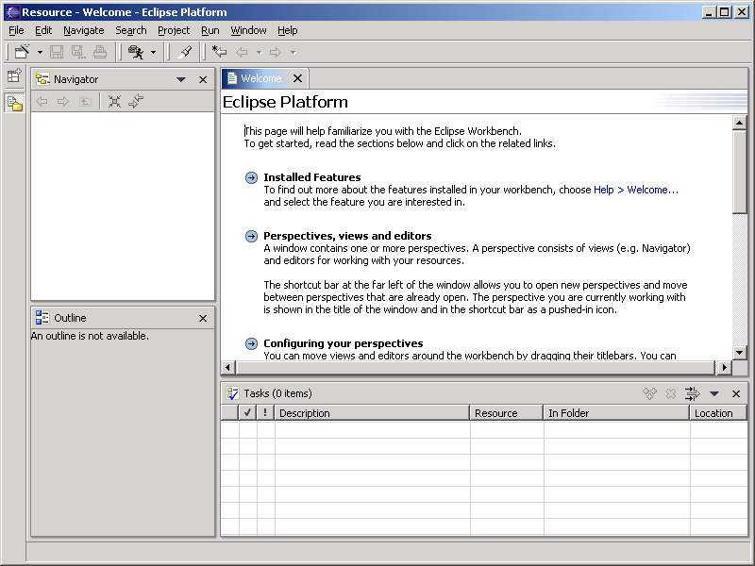Screen dimensions: 755x566
Task: Click the Open a Perspective shortcut icon
Action: point(14,75)
